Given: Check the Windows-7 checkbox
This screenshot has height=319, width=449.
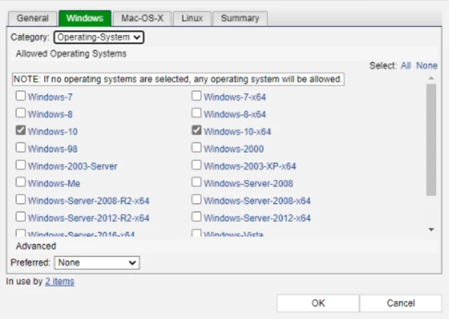Looking at the screenshot, I should (x=21, y=96).
